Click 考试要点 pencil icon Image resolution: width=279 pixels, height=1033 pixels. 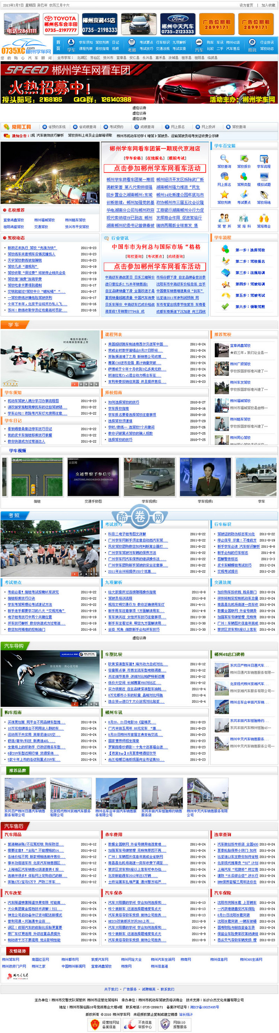pos(244,194)
